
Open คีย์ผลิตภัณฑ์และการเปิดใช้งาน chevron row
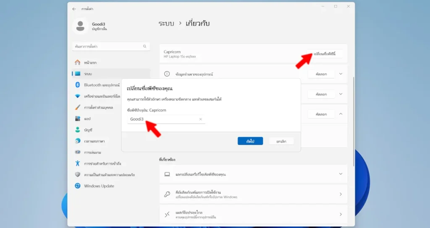(341, 194)
